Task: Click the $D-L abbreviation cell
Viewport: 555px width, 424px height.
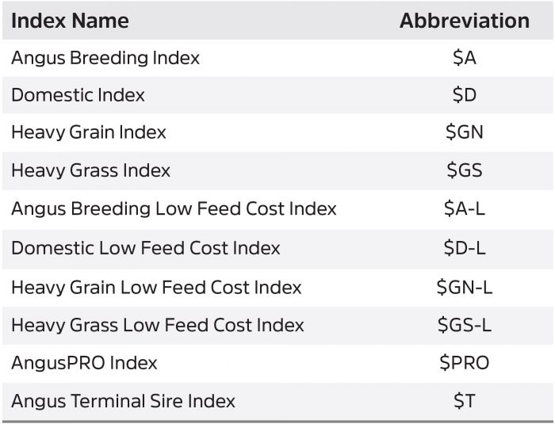Action: [464, 248]
